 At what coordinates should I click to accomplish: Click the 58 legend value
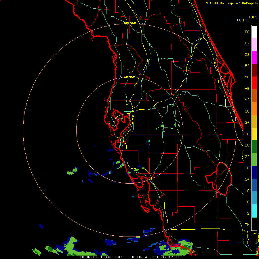pos(247,54)
